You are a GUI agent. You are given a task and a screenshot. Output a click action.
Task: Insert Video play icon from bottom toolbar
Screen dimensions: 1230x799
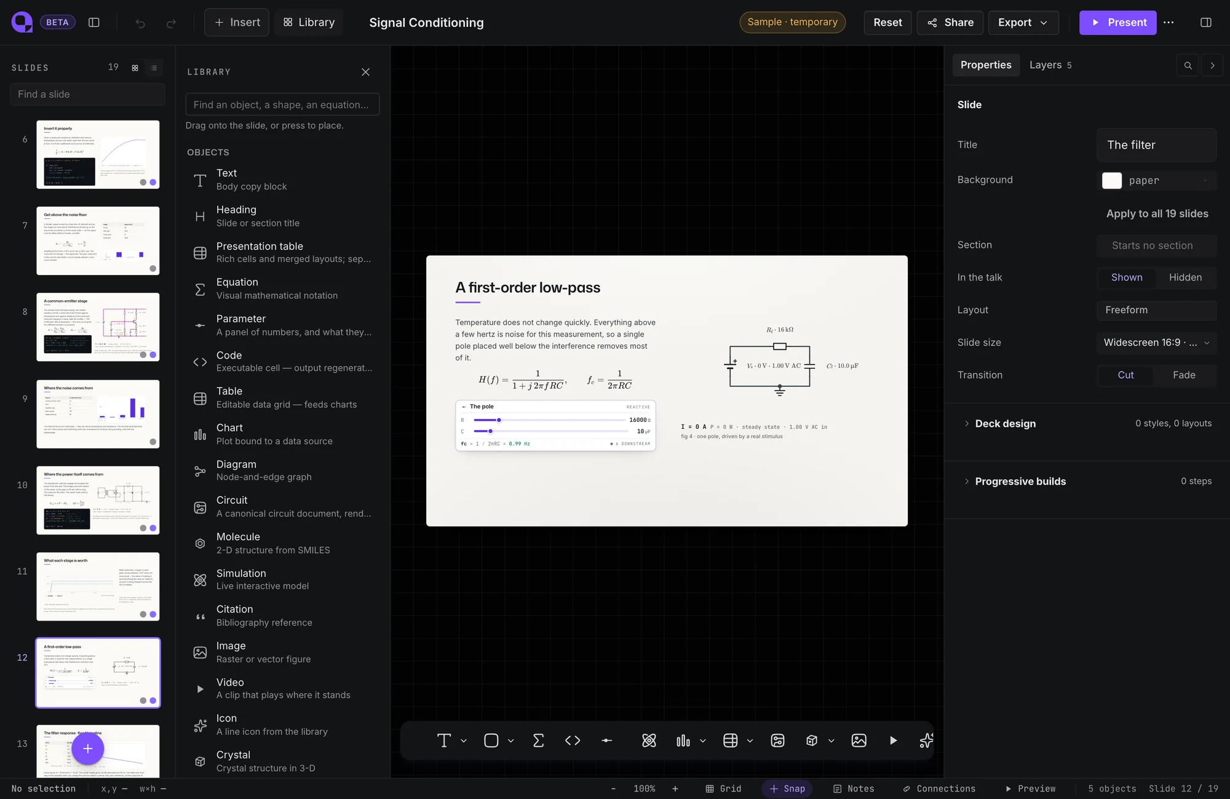pyautogui.click(x=893, y=741)
